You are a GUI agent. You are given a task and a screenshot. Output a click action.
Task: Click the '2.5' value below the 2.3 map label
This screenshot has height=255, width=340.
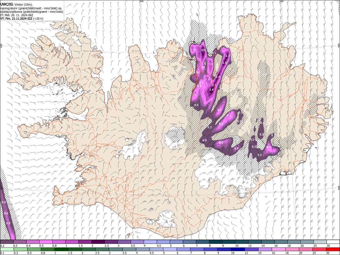[224, 63]
